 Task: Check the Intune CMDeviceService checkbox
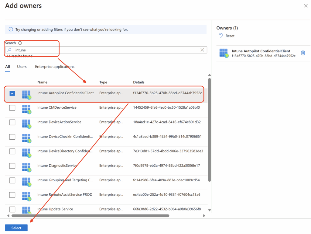tap(12, 108)
